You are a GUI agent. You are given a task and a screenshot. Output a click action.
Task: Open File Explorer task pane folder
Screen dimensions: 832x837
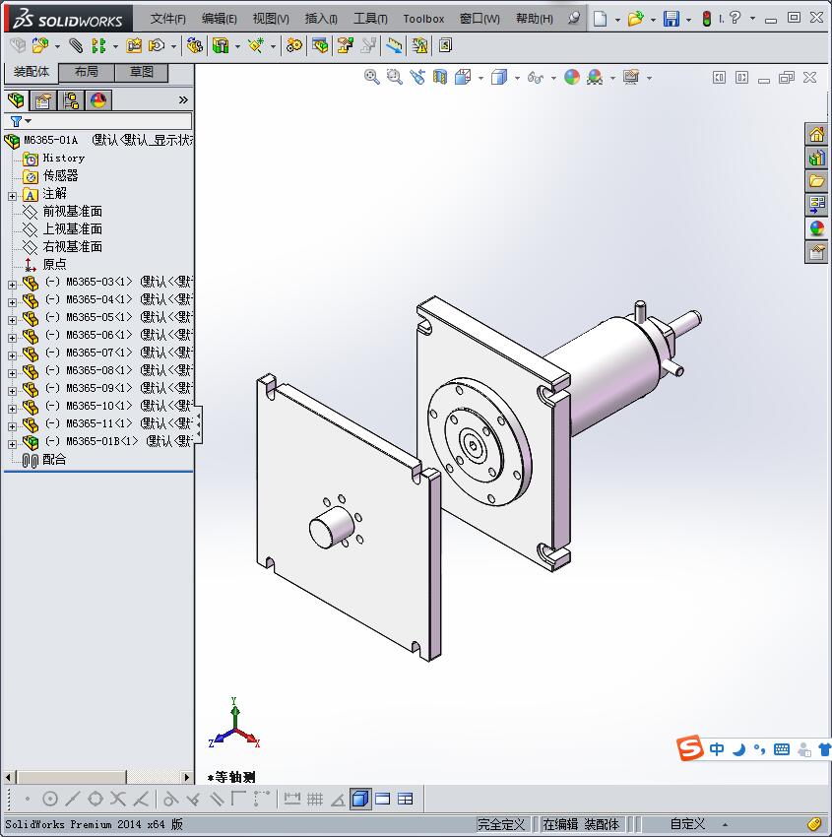point(816,181)
